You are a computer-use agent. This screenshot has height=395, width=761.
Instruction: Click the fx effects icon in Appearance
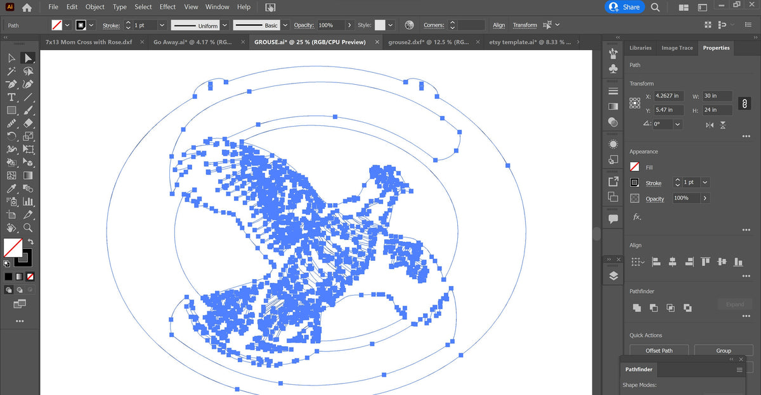[637, 216]
